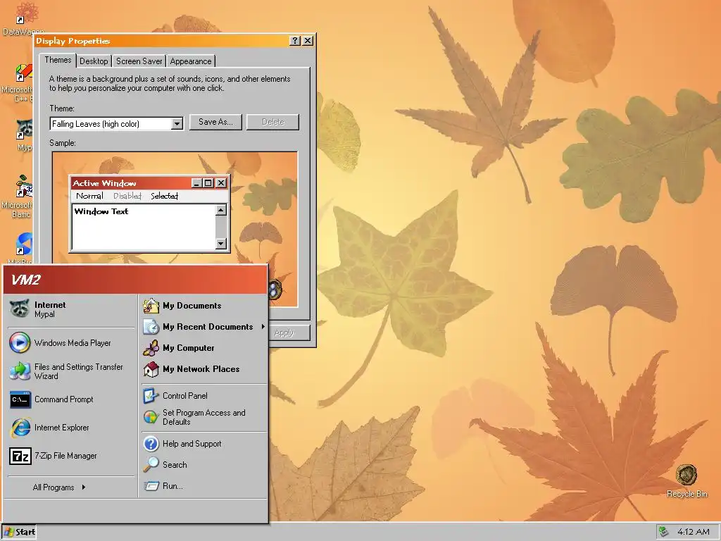The width and height of the screenshot is (721, 541).
Task: Click sample window scrollbar down arrow
Action: [x=221, y=243]
